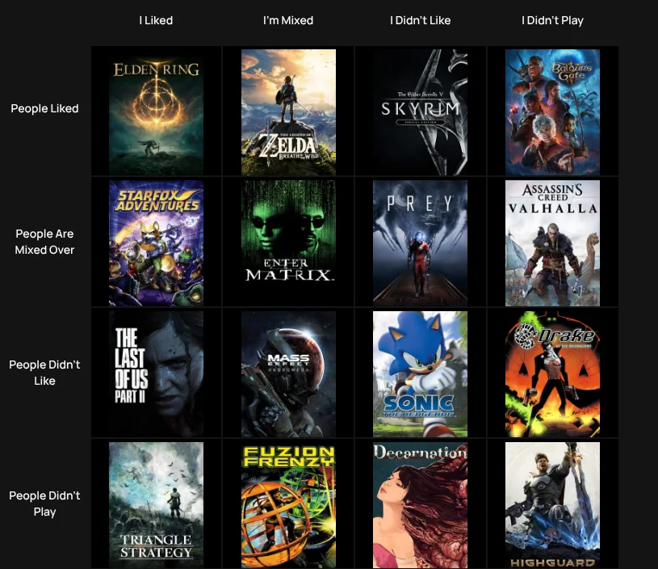Screen dimensions: 658x569
Task: Open the Triangle Strategy cover
Action: click(156, 505)
